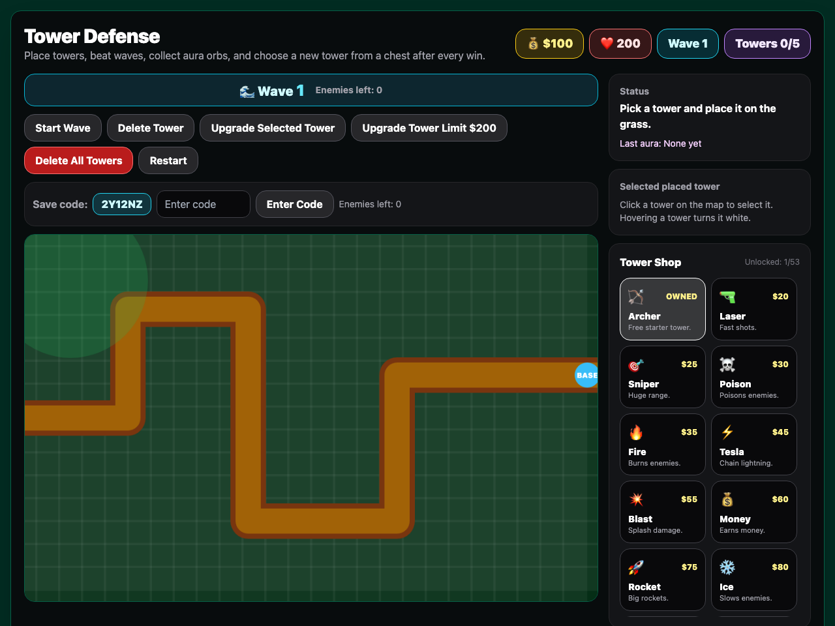The width and height of the screenshot is (835, 626).
Task: Click the wave icon in the Wave 1 banner
Action: (247, 91)
